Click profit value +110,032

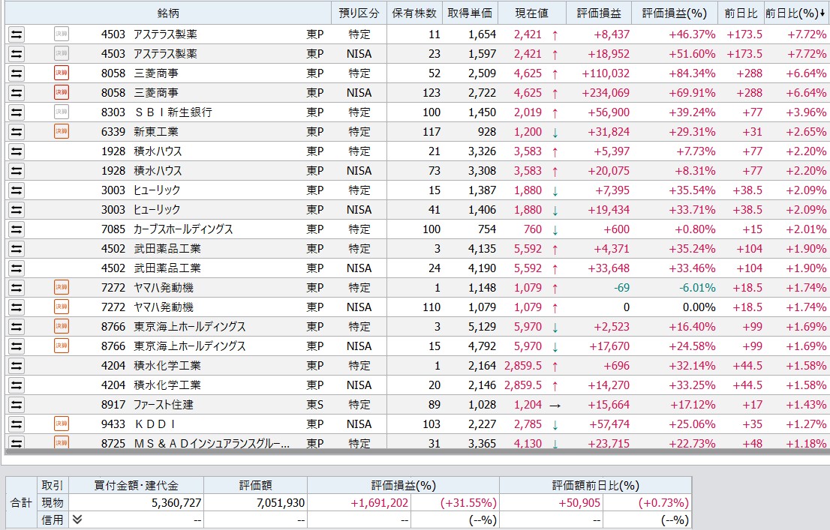coord(606,73)
